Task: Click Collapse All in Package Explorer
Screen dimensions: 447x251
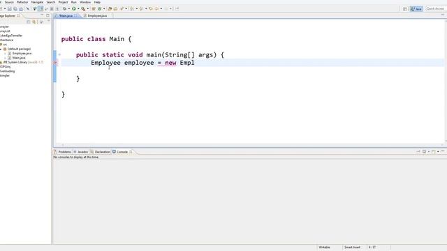Action: pyautogui.click(x=29, y=22)
